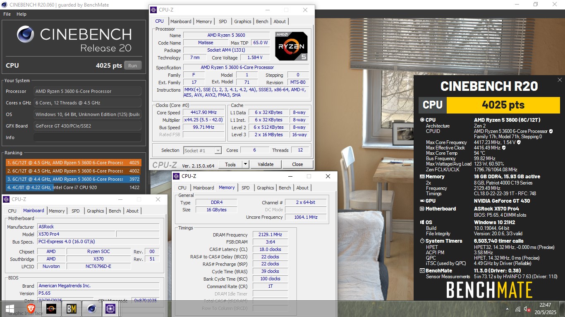The height and width of the screenshot is (317, 565).
Task: Click the muted volume tray icon
Action: pos(527,309)
